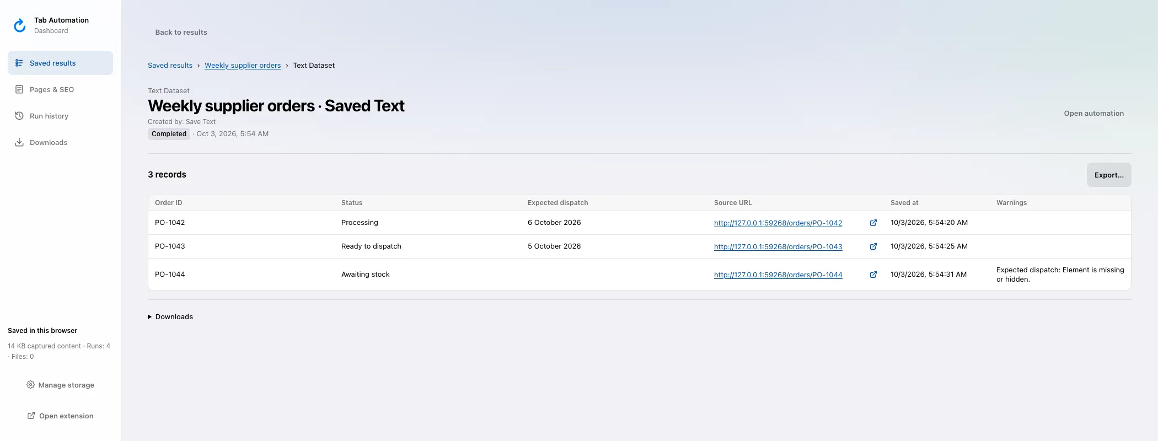Click the Tab Automation logo icon
The width and height of the screenshot is (1158, 441).
click(20, 25)
